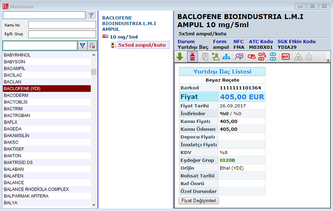Screen dimensions: 333x211
Task: Open the purple person comment icon
Action: point(239,57)
